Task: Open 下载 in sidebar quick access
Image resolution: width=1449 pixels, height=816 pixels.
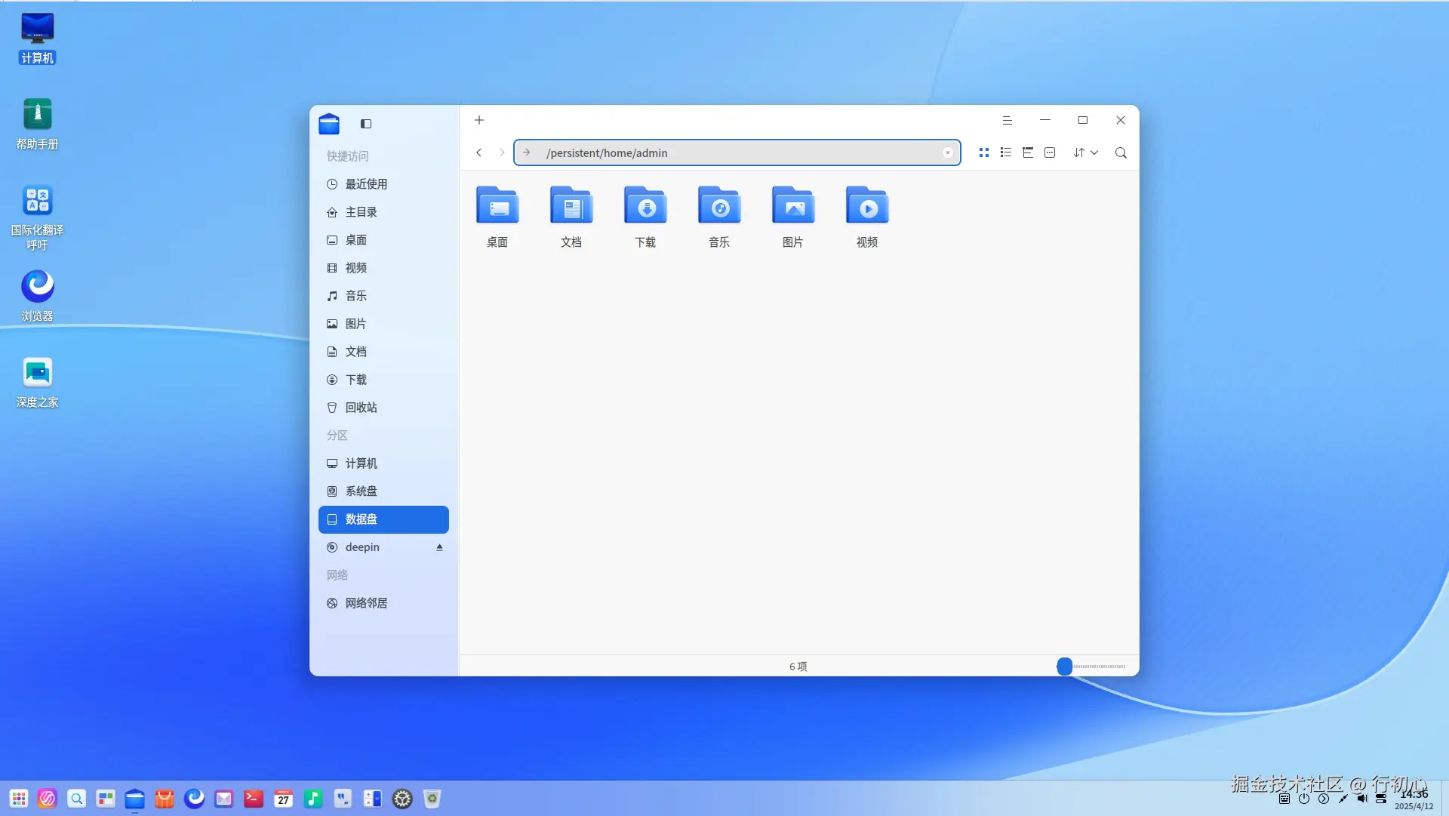Action: 383,380
